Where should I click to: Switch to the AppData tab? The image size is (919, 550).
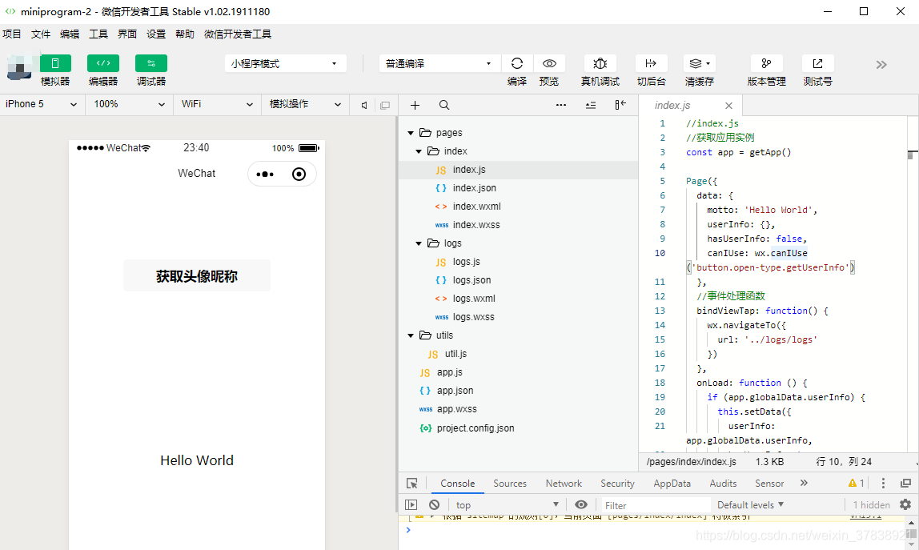coord(672,484)
